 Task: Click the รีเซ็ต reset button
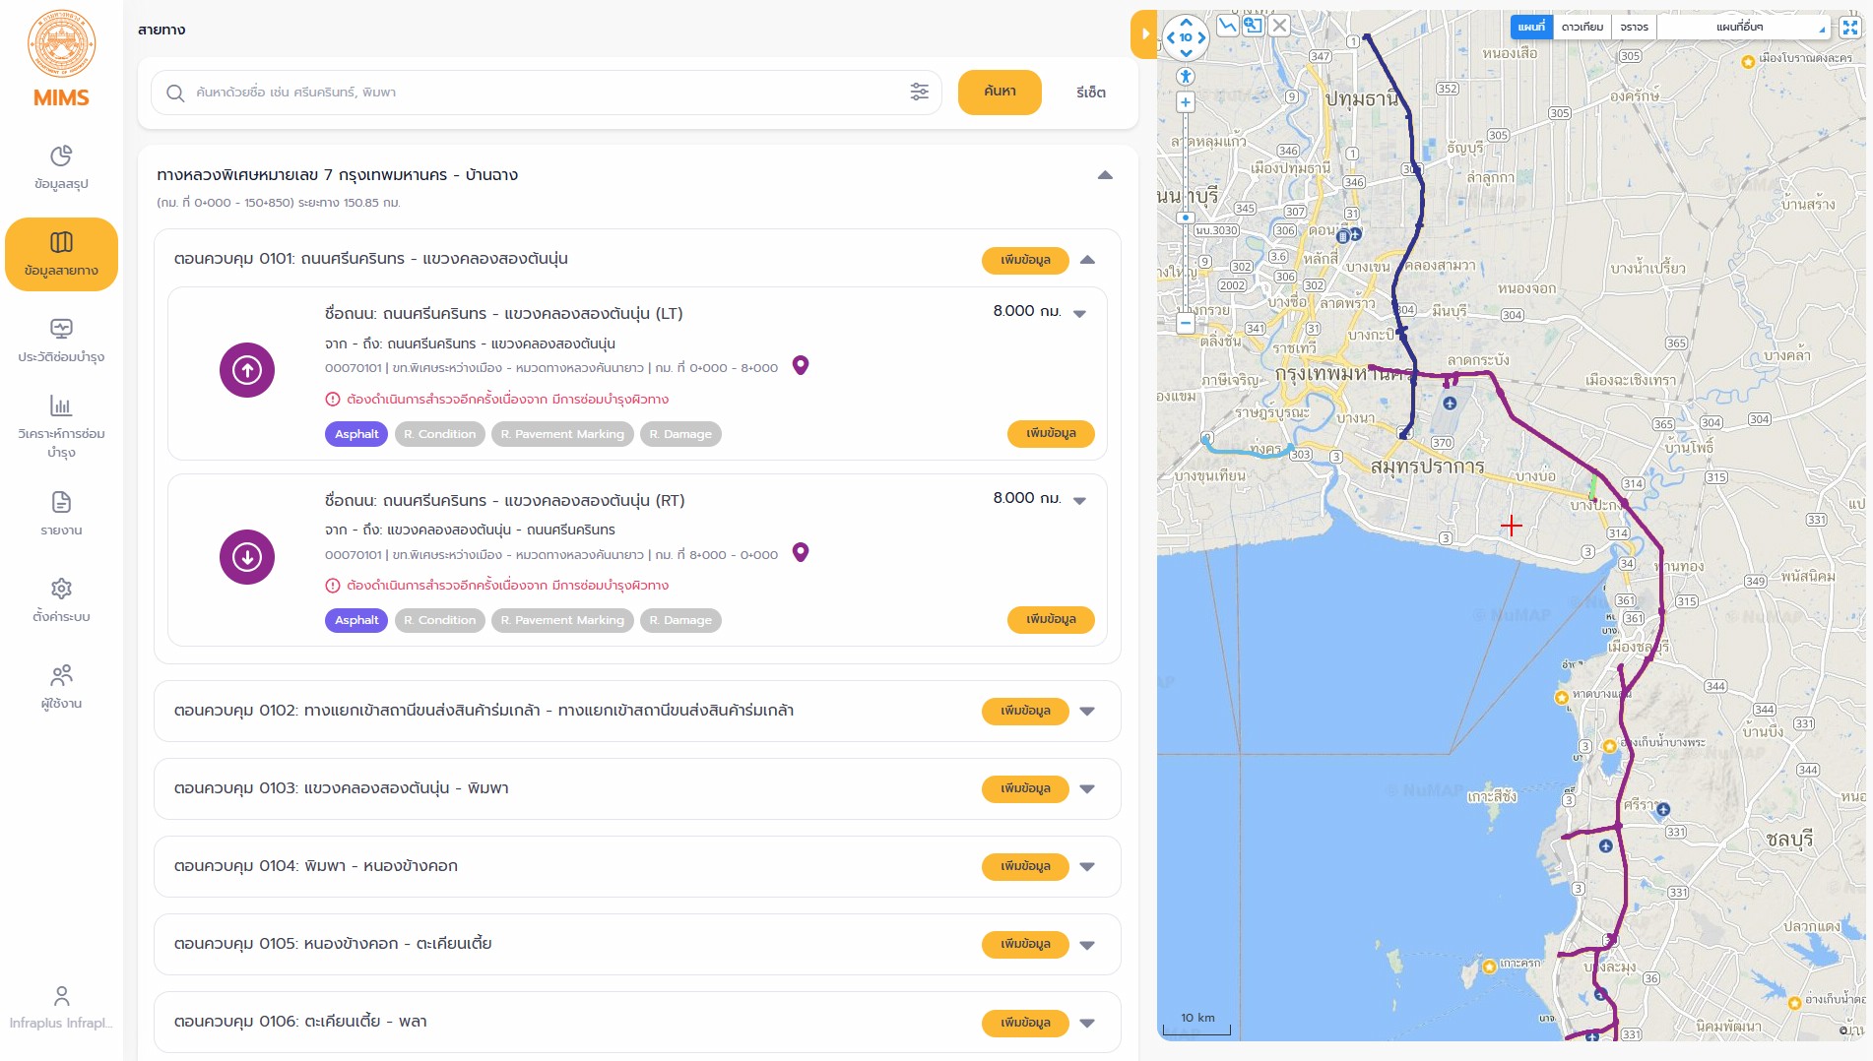click(x=1090, y=93)
